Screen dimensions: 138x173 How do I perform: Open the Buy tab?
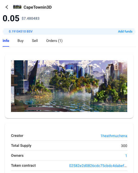click(x=20, y=41)
